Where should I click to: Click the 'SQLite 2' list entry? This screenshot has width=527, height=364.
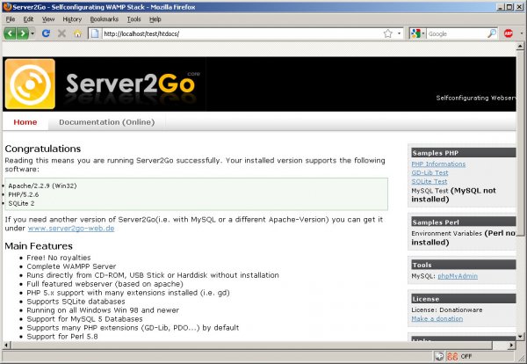[21, 203]
